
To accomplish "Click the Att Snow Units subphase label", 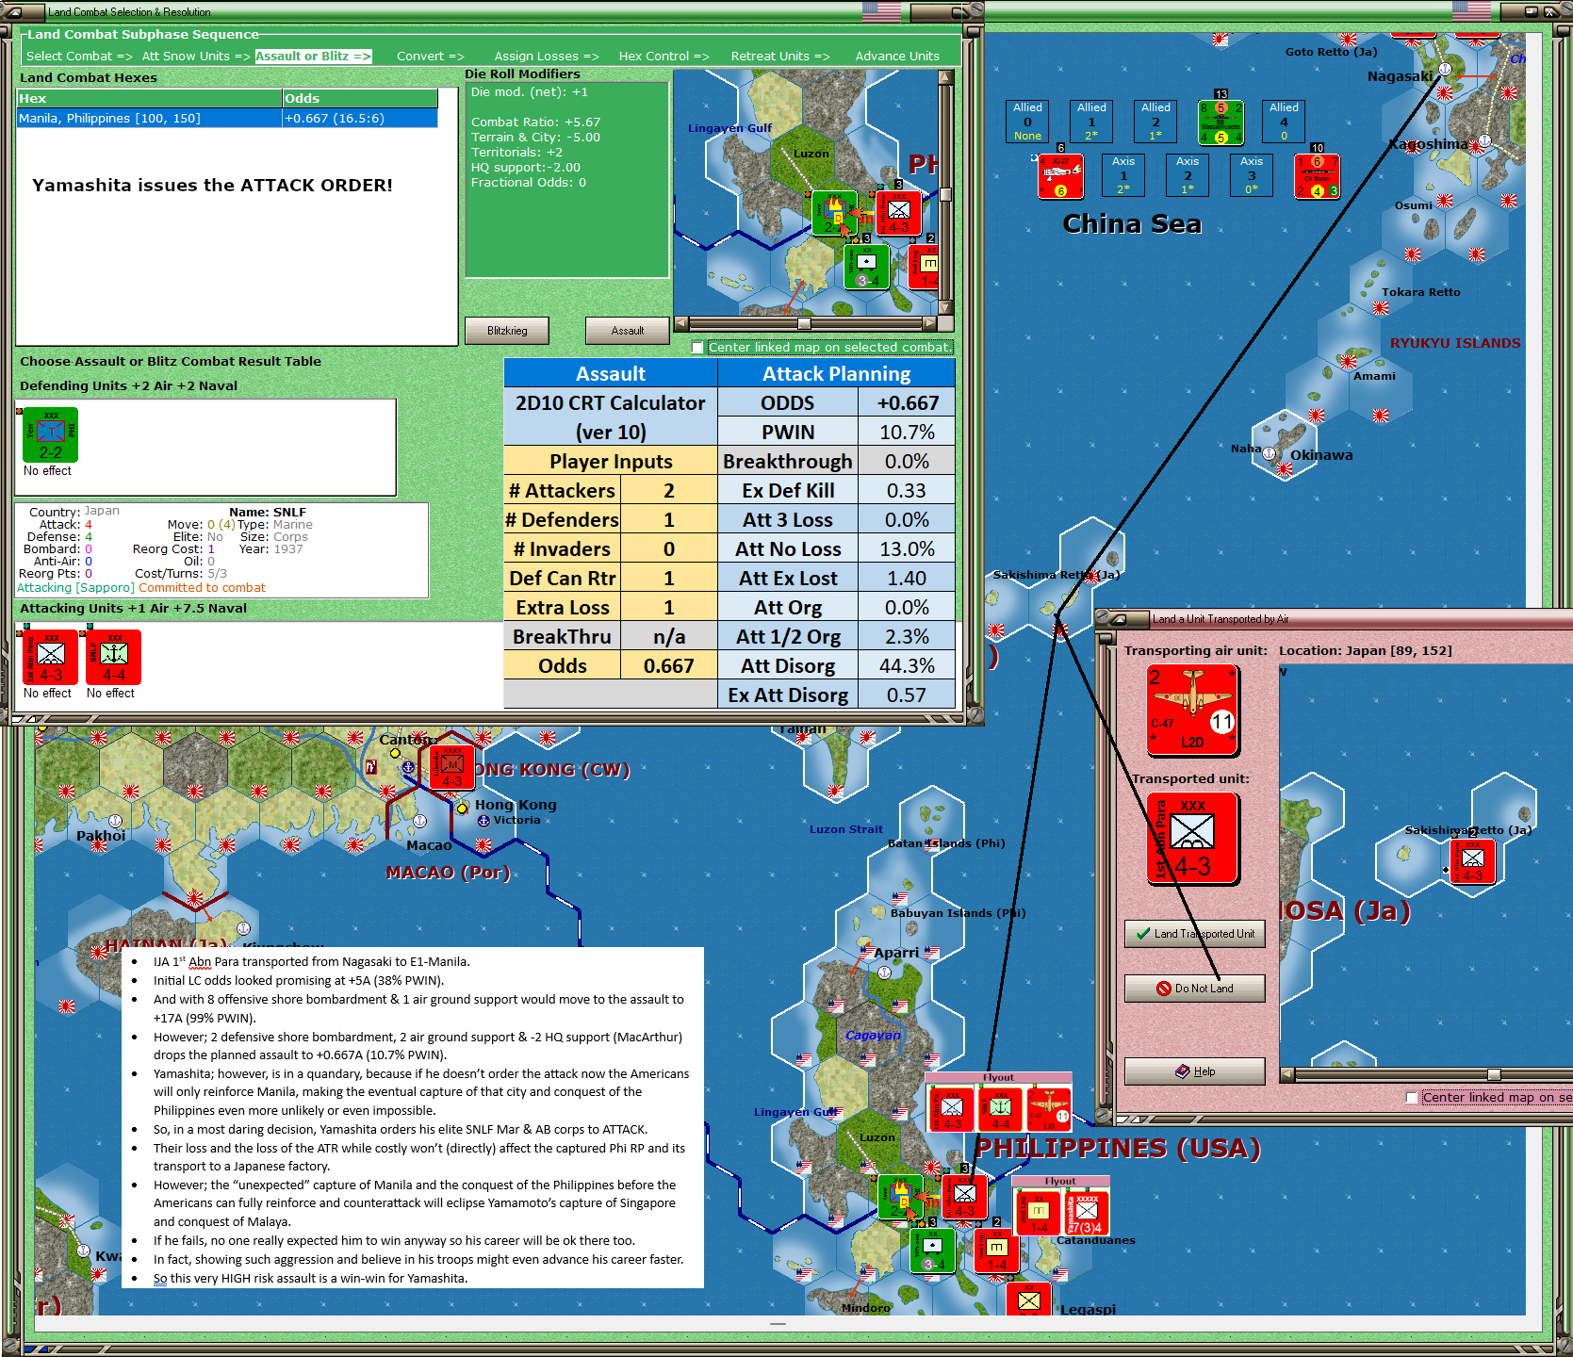I will (x=196, y=57).
